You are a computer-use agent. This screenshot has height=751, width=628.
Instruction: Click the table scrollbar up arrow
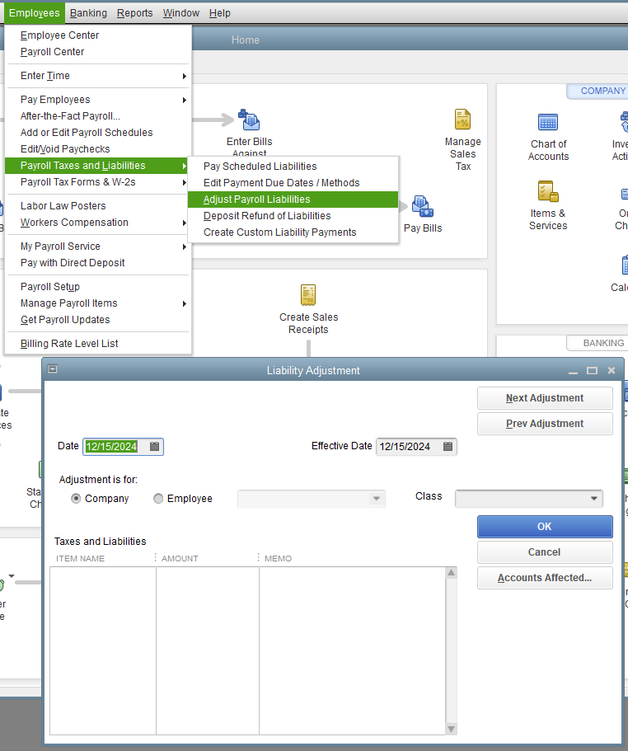tap(451, 573)
